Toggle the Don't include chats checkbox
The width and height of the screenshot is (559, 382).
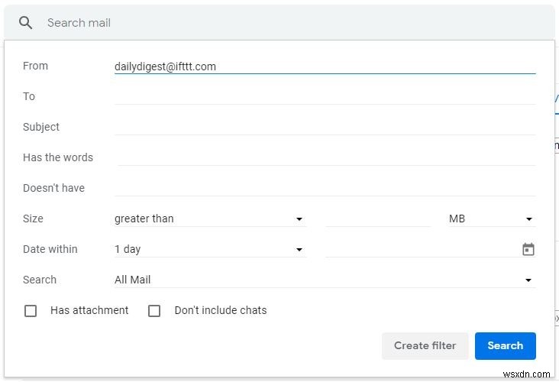pyautogui.click(x=154, y=311)
